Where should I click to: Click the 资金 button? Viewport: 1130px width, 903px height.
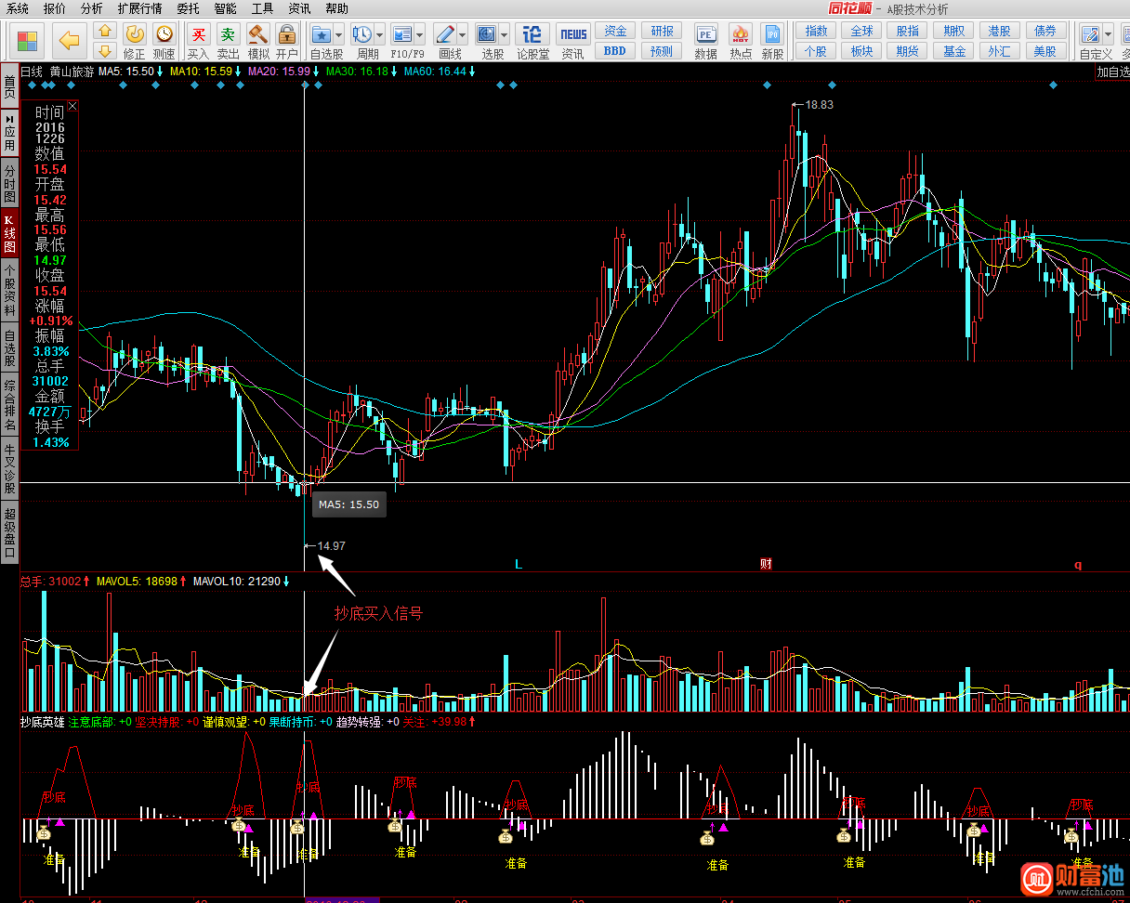(615, 32)
